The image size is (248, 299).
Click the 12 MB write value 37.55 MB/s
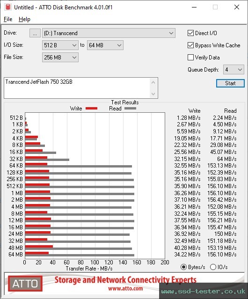(187, 220)
